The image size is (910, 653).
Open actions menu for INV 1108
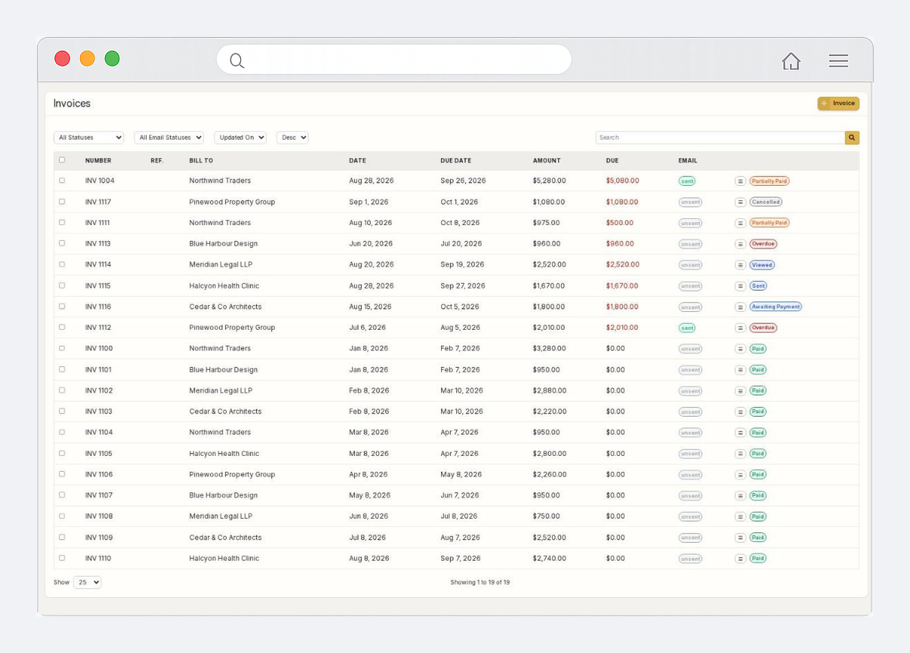tap(740, 516)
